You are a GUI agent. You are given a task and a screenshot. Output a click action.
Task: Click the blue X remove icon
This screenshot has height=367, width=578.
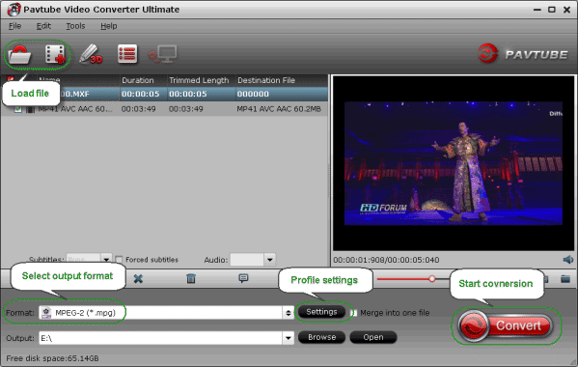click(x=138, y=278)
